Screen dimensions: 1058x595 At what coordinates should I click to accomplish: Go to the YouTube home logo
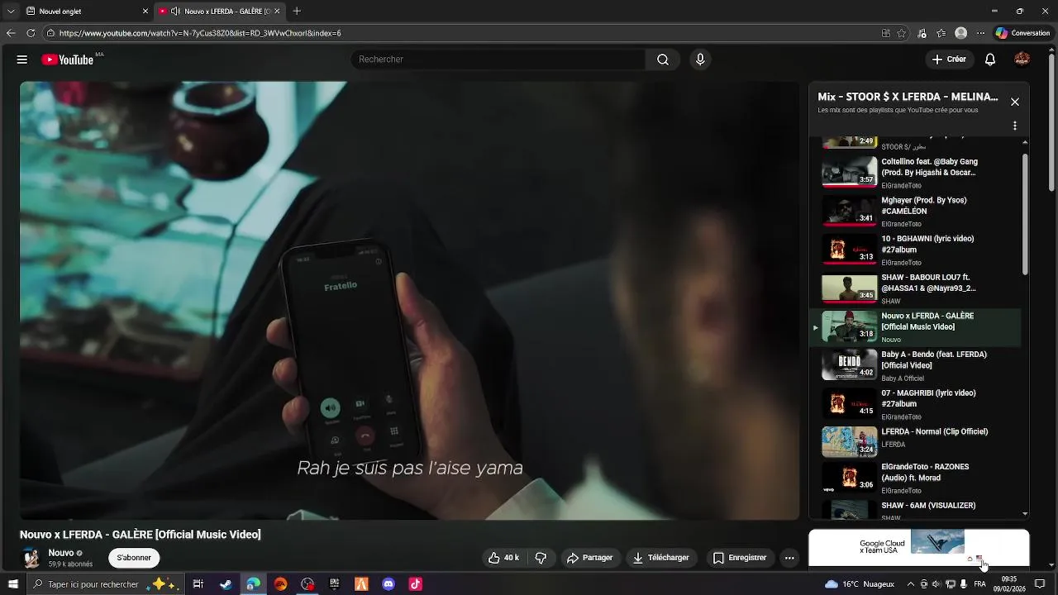(68, 59)
